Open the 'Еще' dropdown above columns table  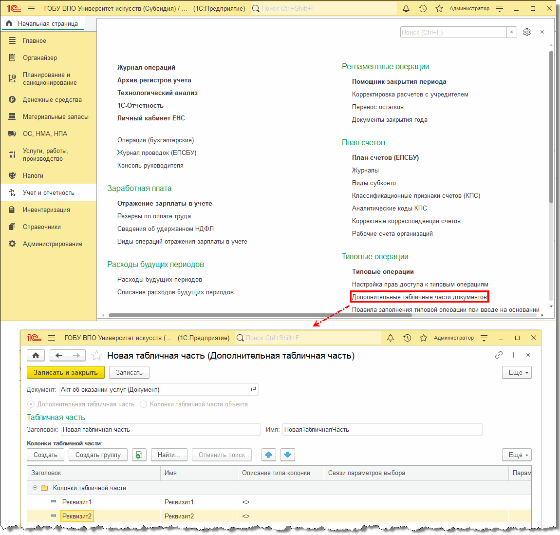(x=516, y=455)
